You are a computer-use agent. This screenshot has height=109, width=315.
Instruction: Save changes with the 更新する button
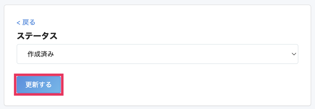[x=39, y=85]
